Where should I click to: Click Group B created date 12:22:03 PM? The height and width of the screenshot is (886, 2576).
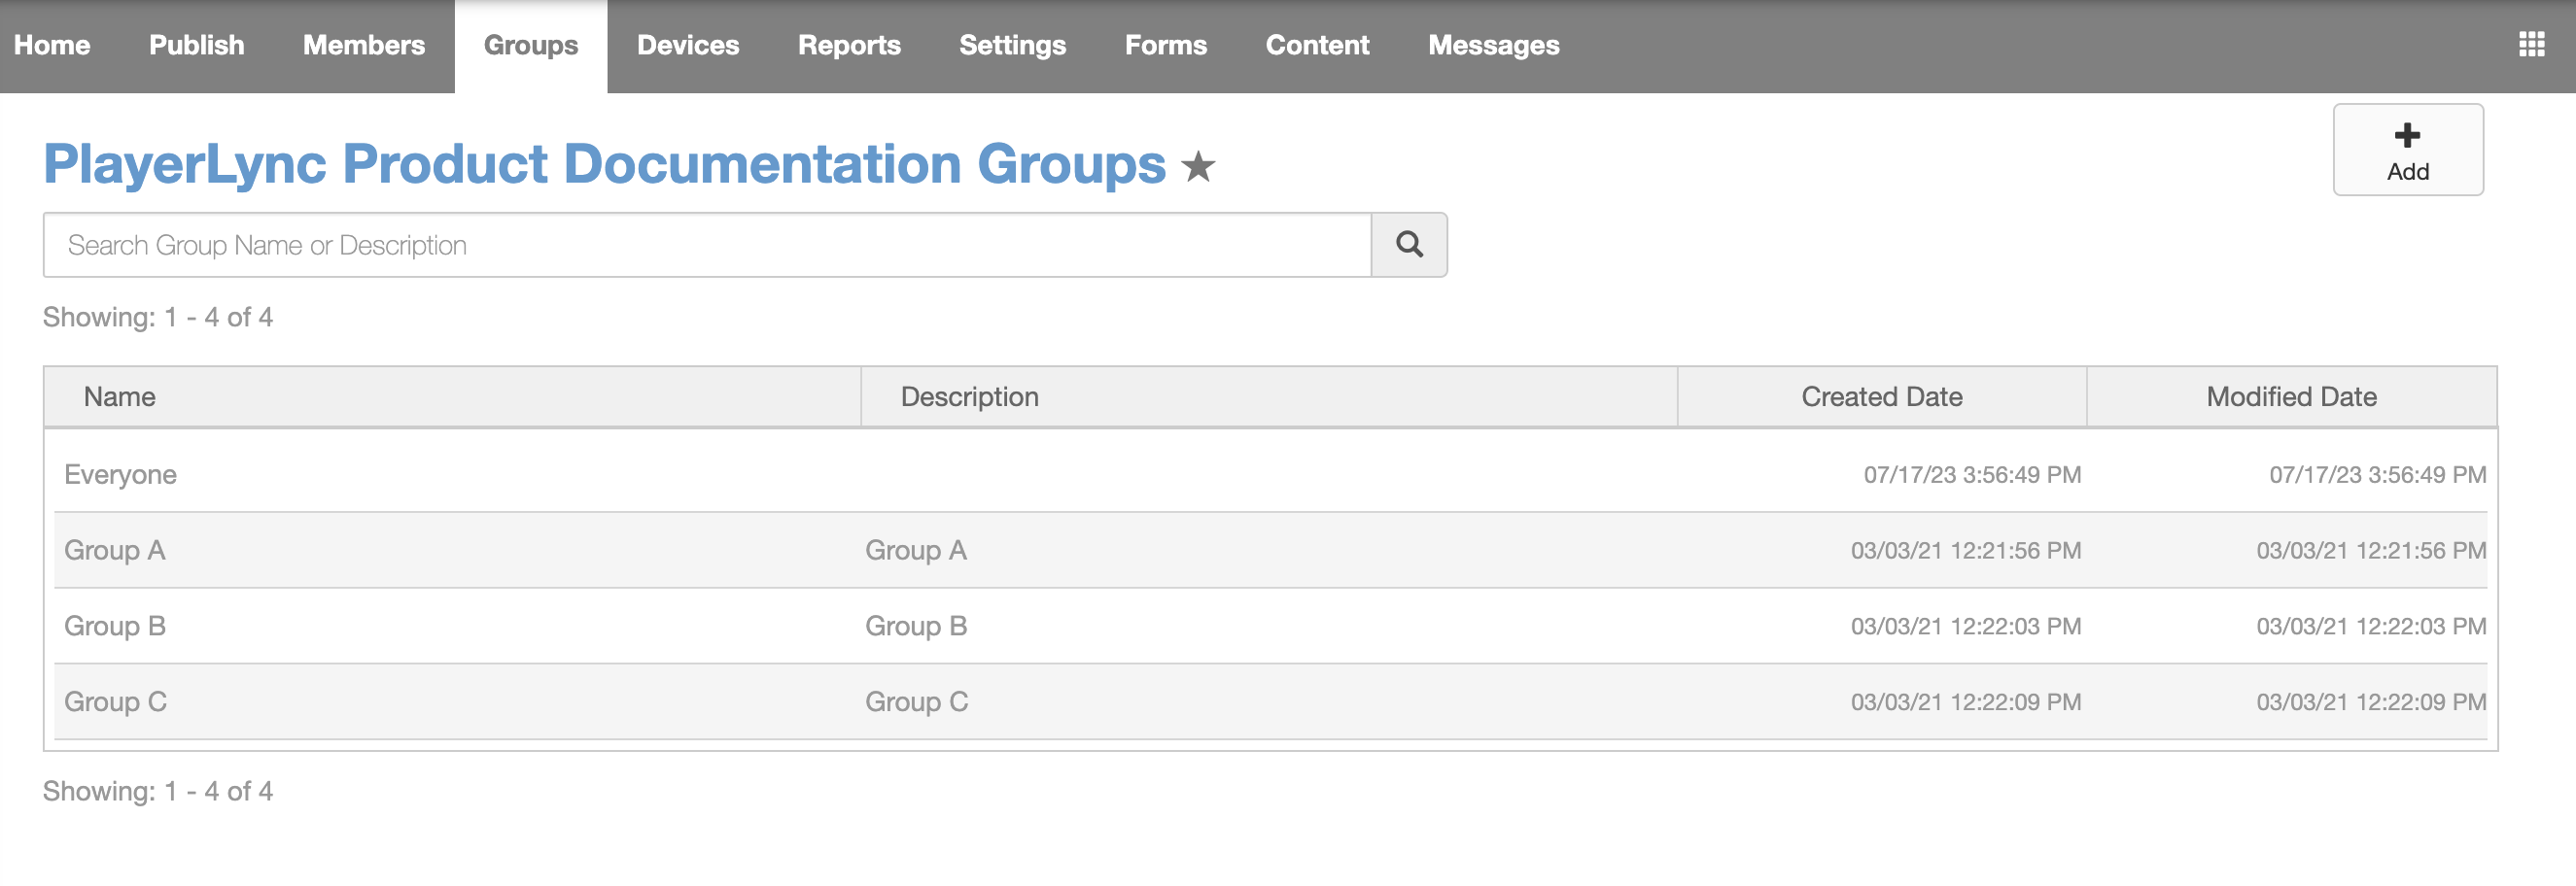point(1966,627)
